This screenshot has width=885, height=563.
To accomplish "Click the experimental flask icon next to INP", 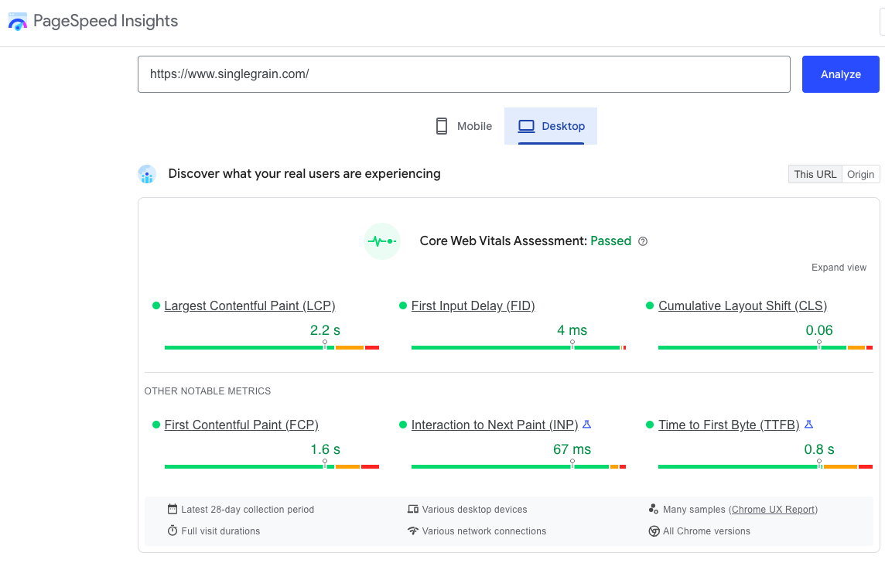I will click(586, 425).
